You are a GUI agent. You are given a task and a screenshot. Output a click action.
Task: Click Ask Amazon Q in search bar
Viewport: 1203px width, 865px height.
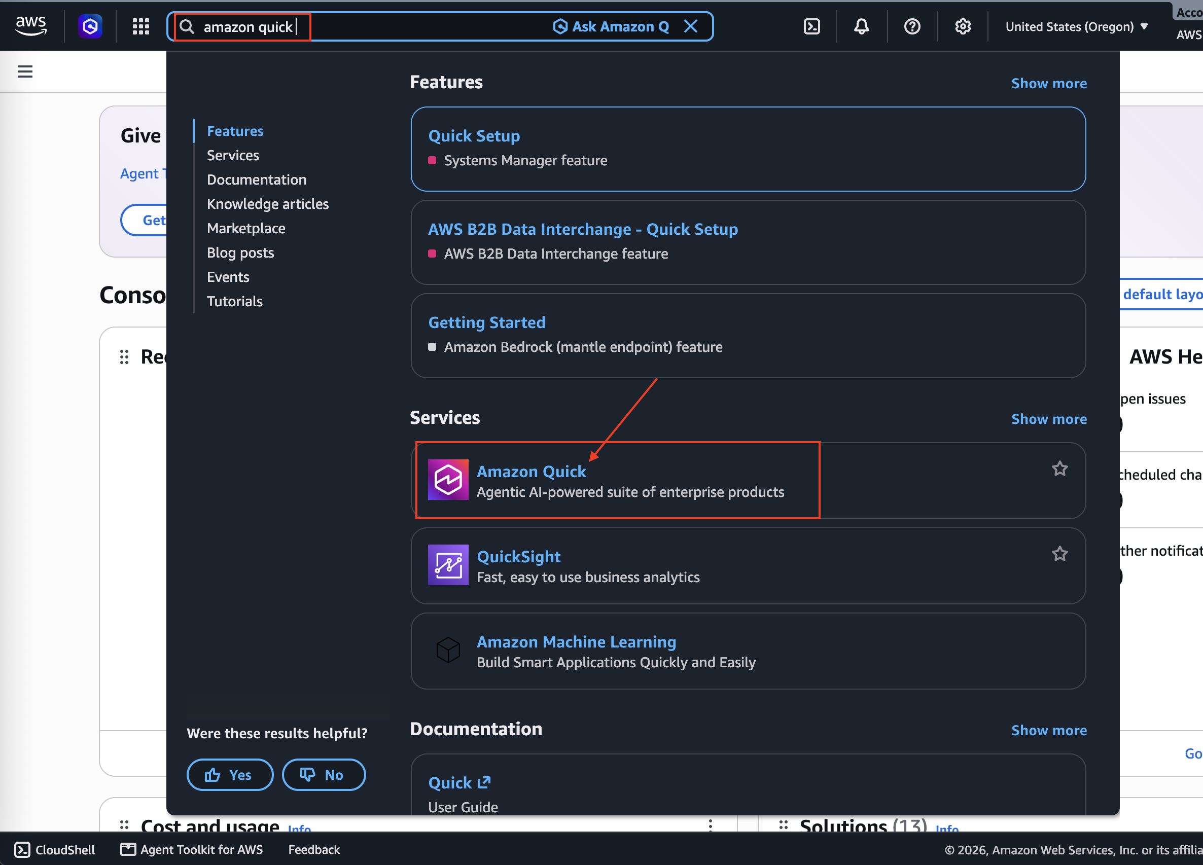[611, 26]
